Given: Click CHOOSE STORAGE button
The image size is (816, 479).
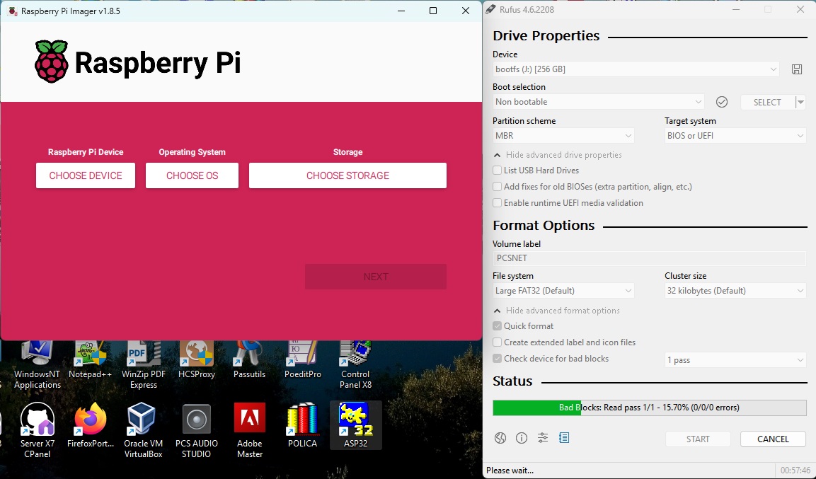Looking at the screenshot, I should tap(347, 175).
